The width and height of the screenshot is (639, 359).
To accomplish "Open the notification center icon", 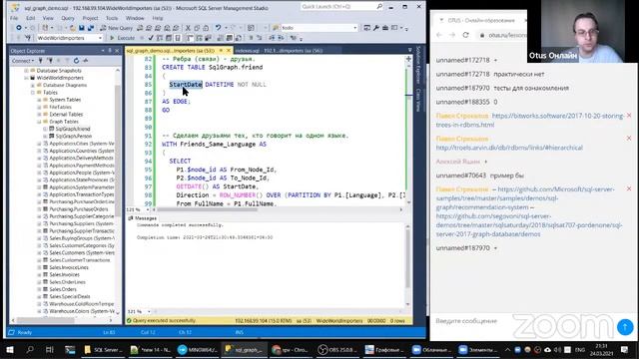I will coord(624,350).
